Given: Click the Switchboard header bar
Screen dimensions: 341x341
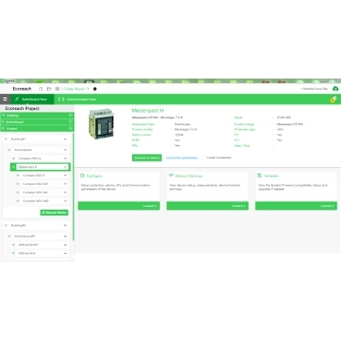Looking at the screenshot, I should click(37, 122).
